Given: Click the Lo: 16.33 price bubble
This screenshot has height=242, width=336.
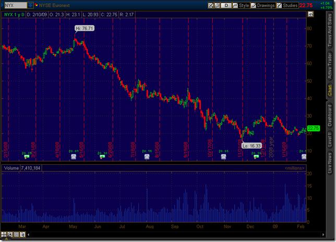Looking at the screenshot, I should (x=252, y=146).
